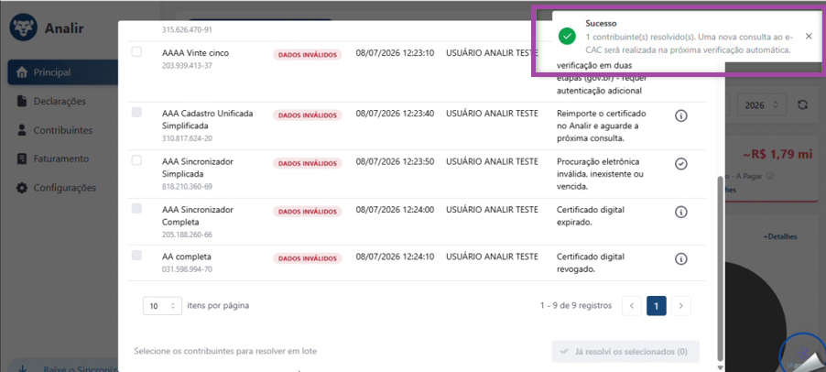Select page 1 in pagination
Image resolution: width=826 pixels, height=372 pixels.
(x=657, y=306)
